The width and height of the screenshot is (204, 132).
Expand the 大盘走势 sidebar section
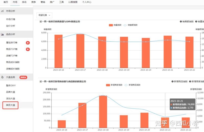pyautogui.click(x=16, y=77)
